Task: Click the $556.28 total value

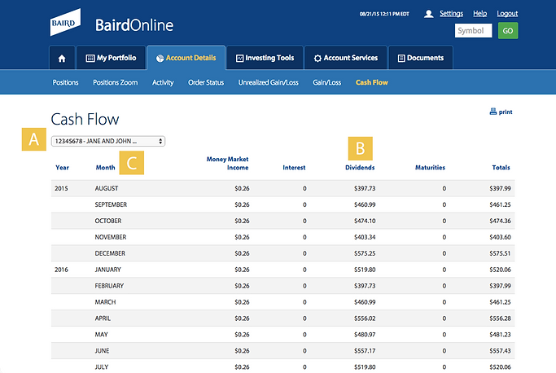Action: (x=500, y=318)
